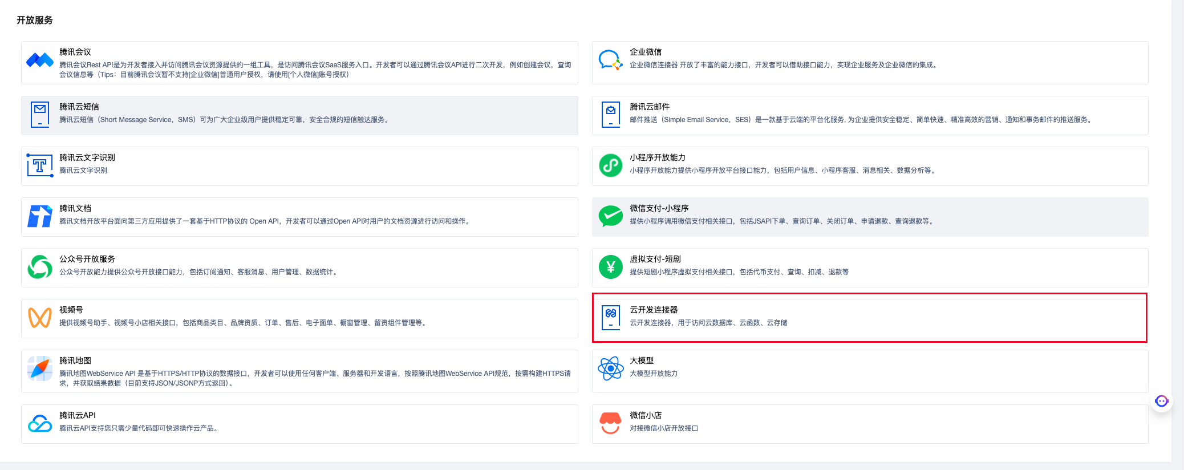Click the 腾讯会议 blue logo icon
This screenshot has width=1184, height=470.
[x=40, y=60]
